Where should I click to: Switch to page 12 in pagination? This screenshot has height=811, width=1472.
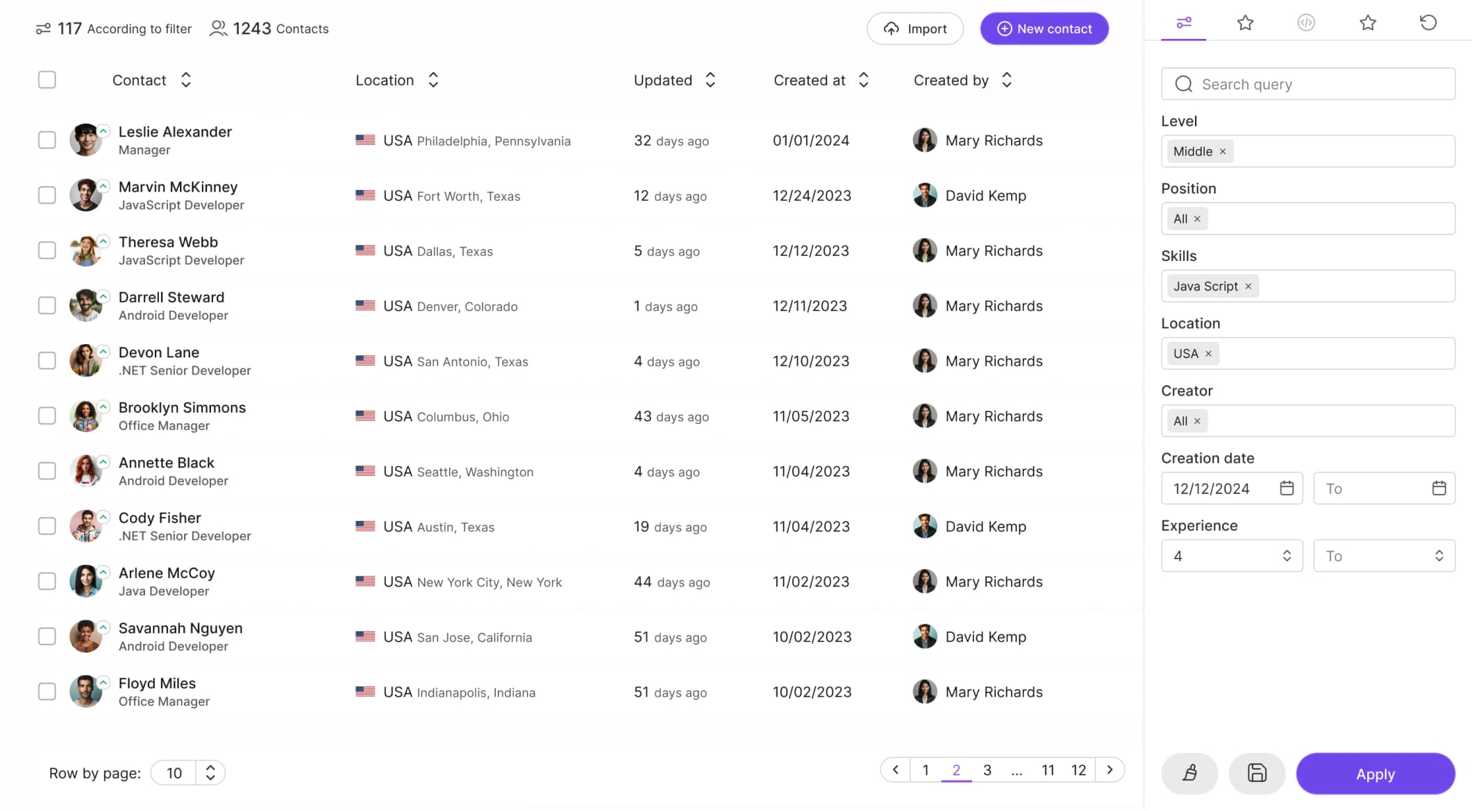(x=1079, y=770)
